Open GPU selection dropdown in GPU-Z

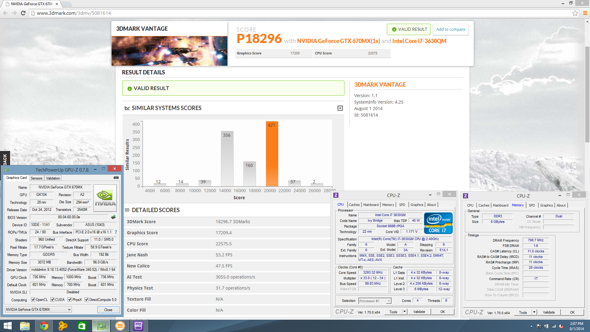[x=38, y=310]
